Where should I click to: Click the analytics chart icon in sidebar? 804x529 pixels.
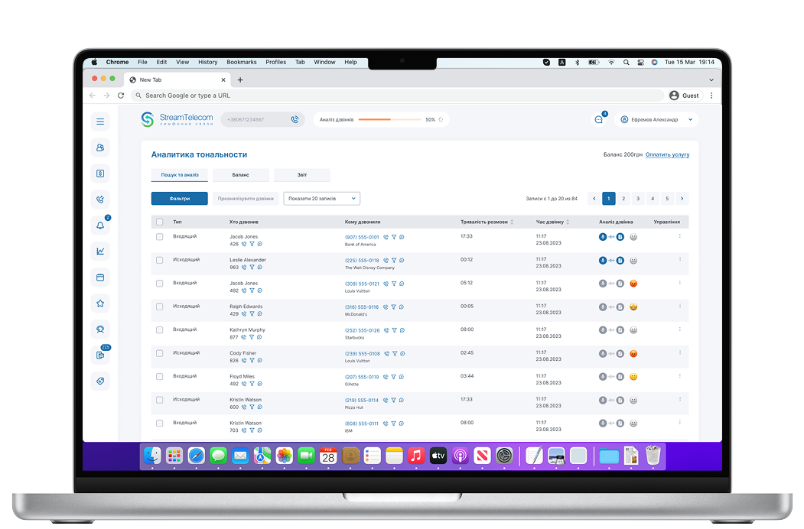(x=100, y=252)
